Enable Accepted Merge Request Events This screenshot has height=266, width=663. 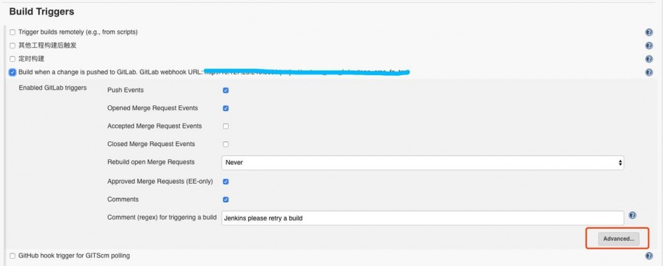[x=226, y=126]
